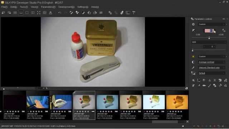
Task: Open the fish icon lens aberration control
Action: pos(204,85)
